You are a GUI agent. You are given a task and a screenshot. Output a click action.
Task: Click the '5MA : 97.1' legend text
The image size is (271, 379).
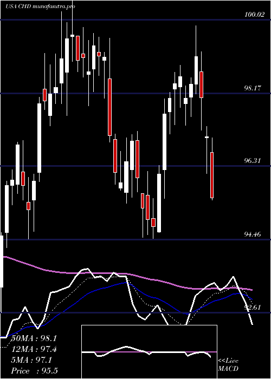[x=31, y=360]
